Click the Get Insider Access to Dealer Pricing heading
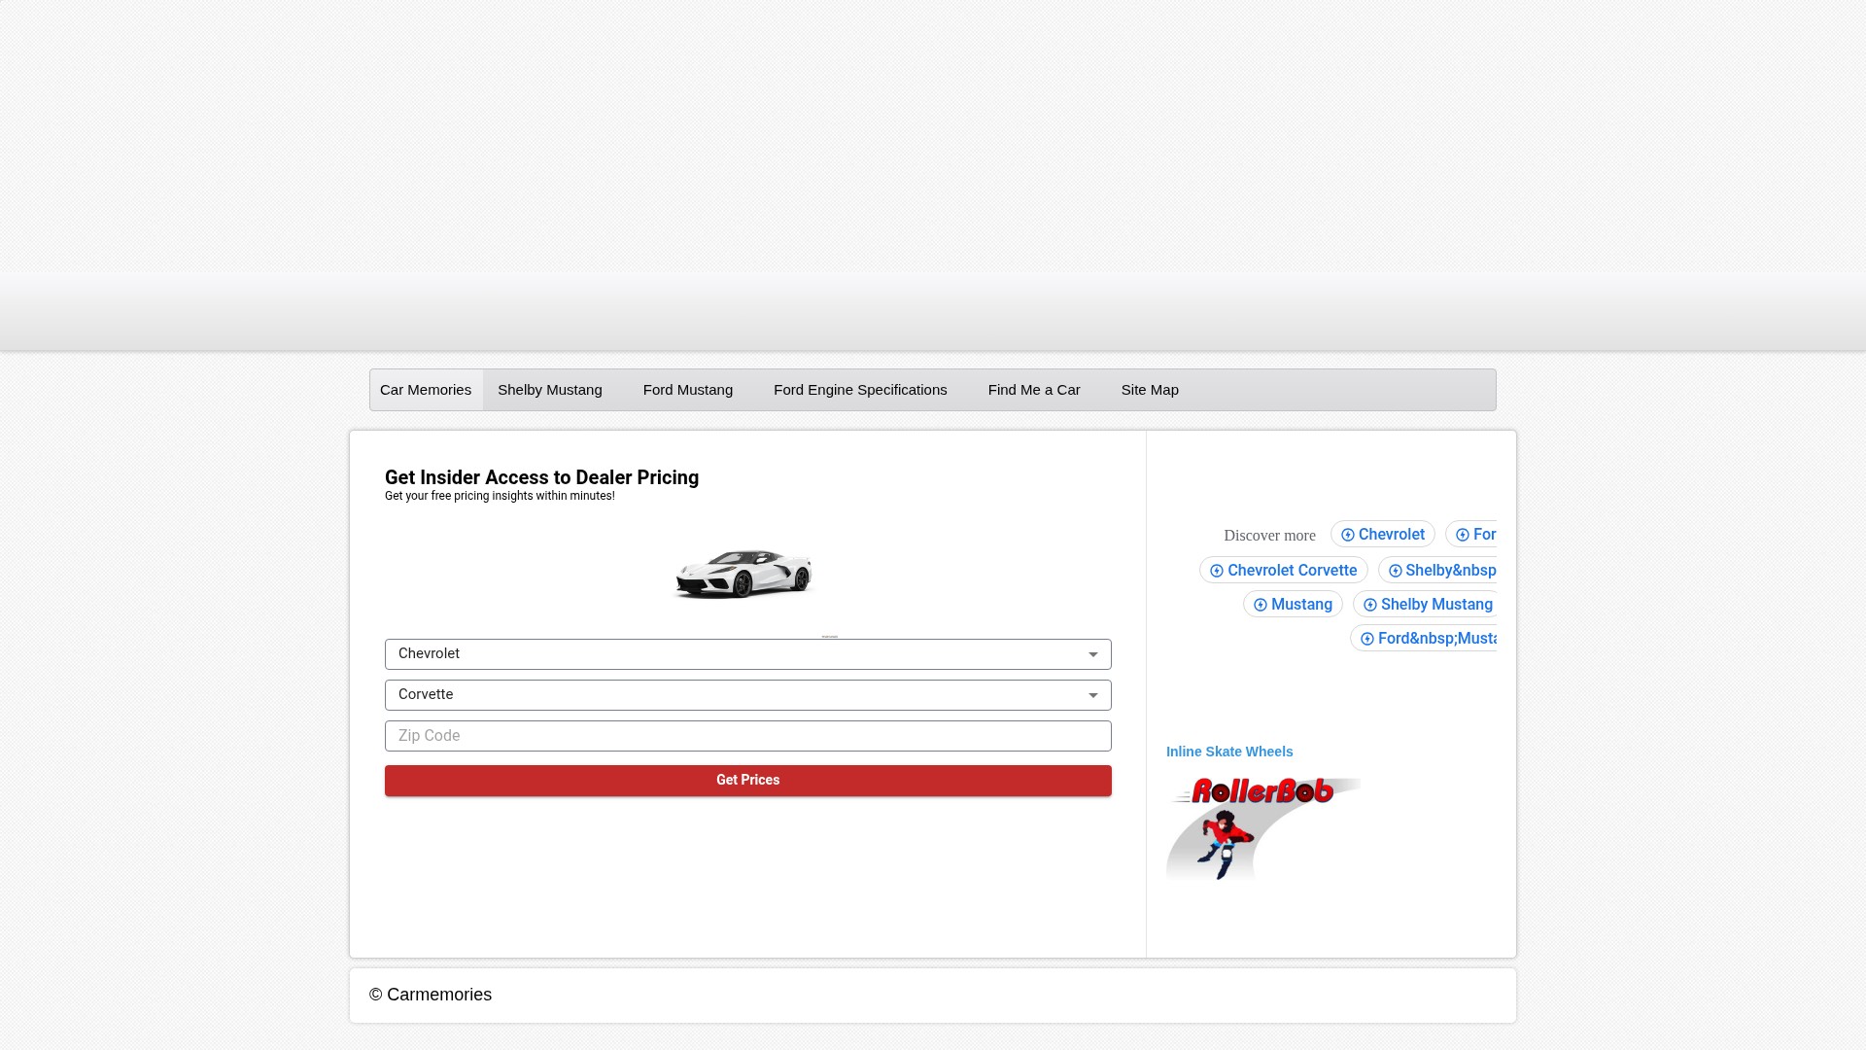 point(541,477)
